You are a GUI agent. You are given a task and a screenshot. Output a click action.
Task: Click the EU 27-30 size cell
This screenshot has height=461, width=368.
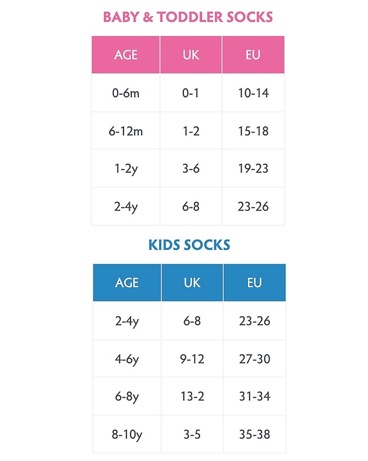pos(254,359)
